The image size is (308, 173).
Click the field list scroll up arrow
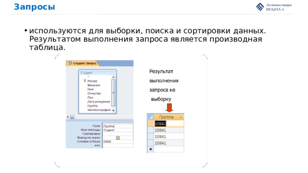click(x=114, y=77)
